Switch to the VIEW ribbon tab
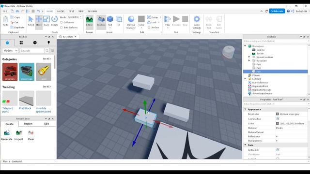The width and height of the screenshot is (310, 174). 81,12
